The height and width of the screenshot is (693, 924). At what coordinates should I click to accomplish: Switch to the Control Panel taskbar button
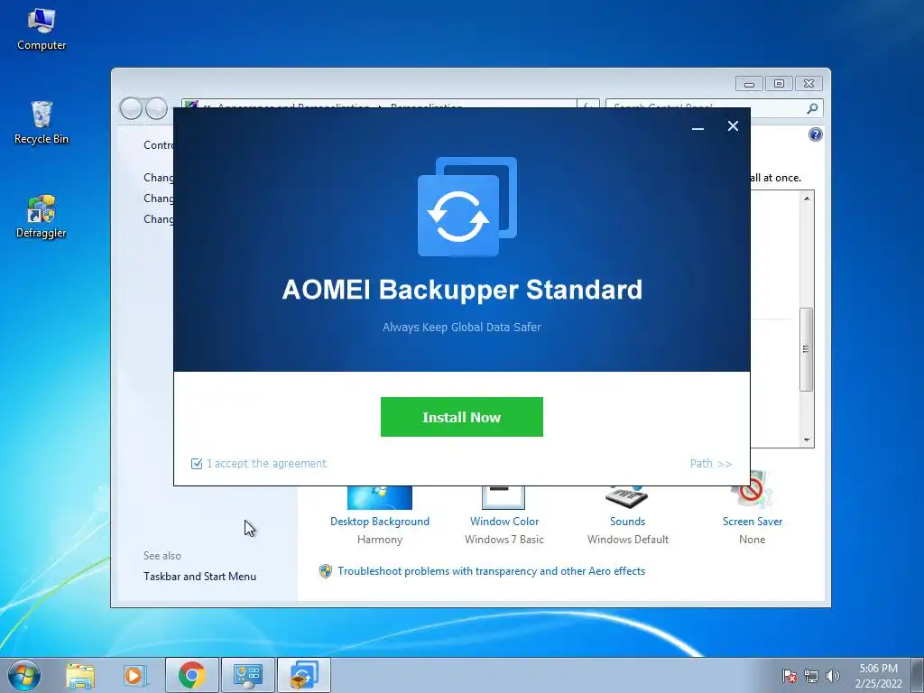(248, 675)
